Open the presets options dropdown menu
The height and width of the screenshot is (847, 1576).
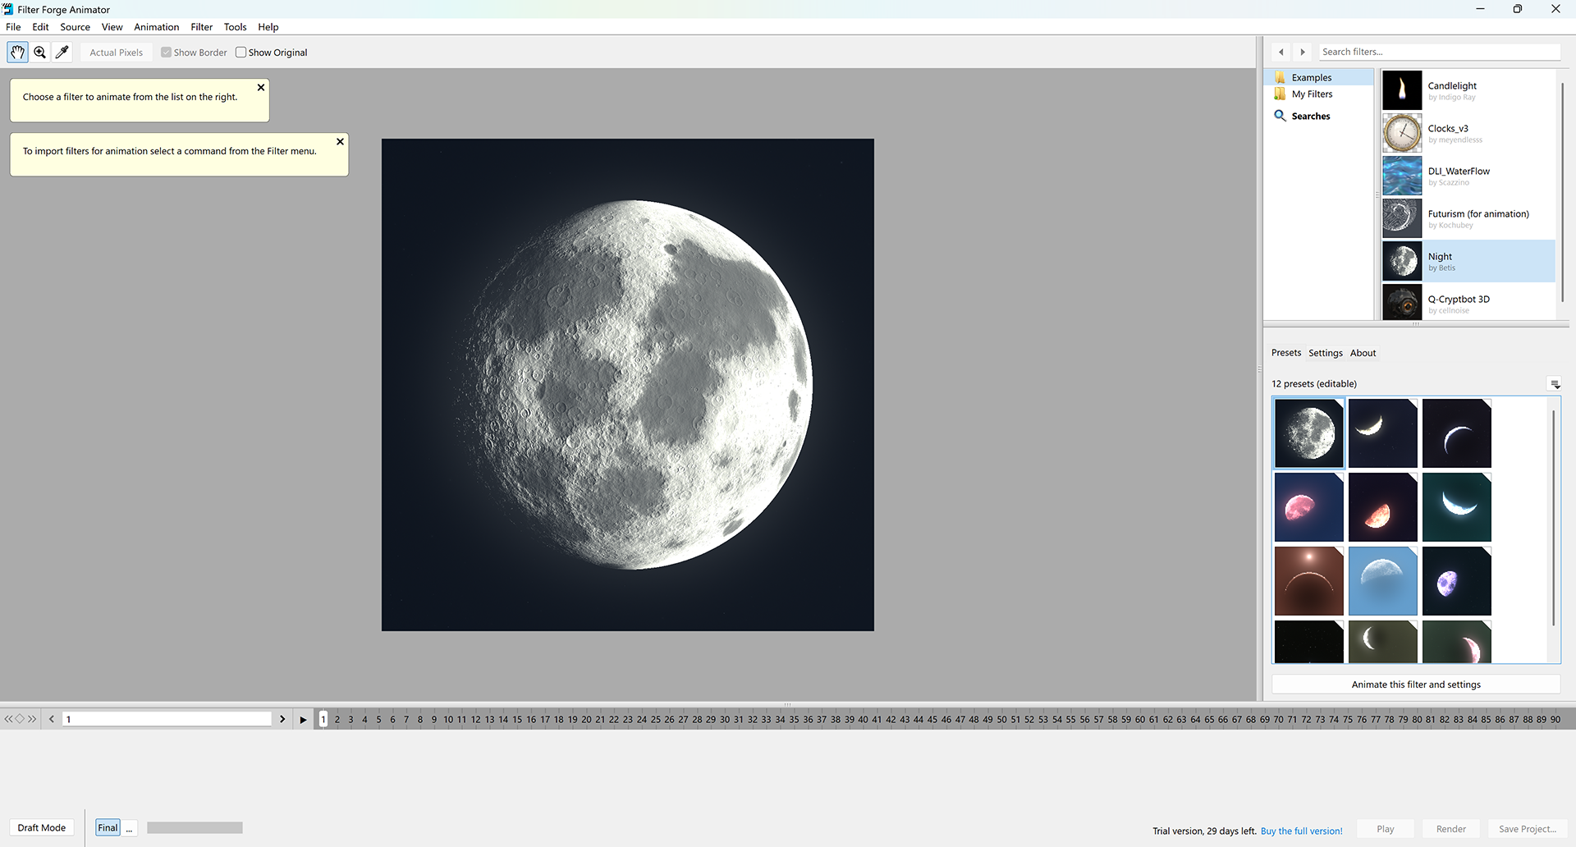1554,384
